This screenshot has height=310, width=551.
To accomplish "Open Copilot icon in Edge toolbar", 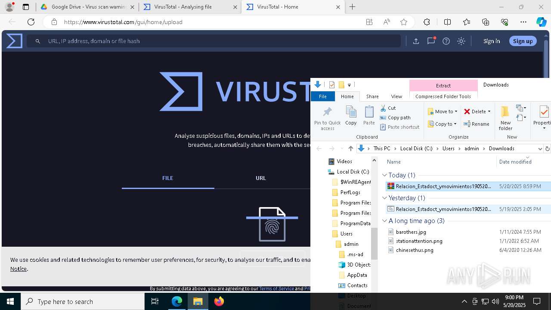I will point(541,22).
